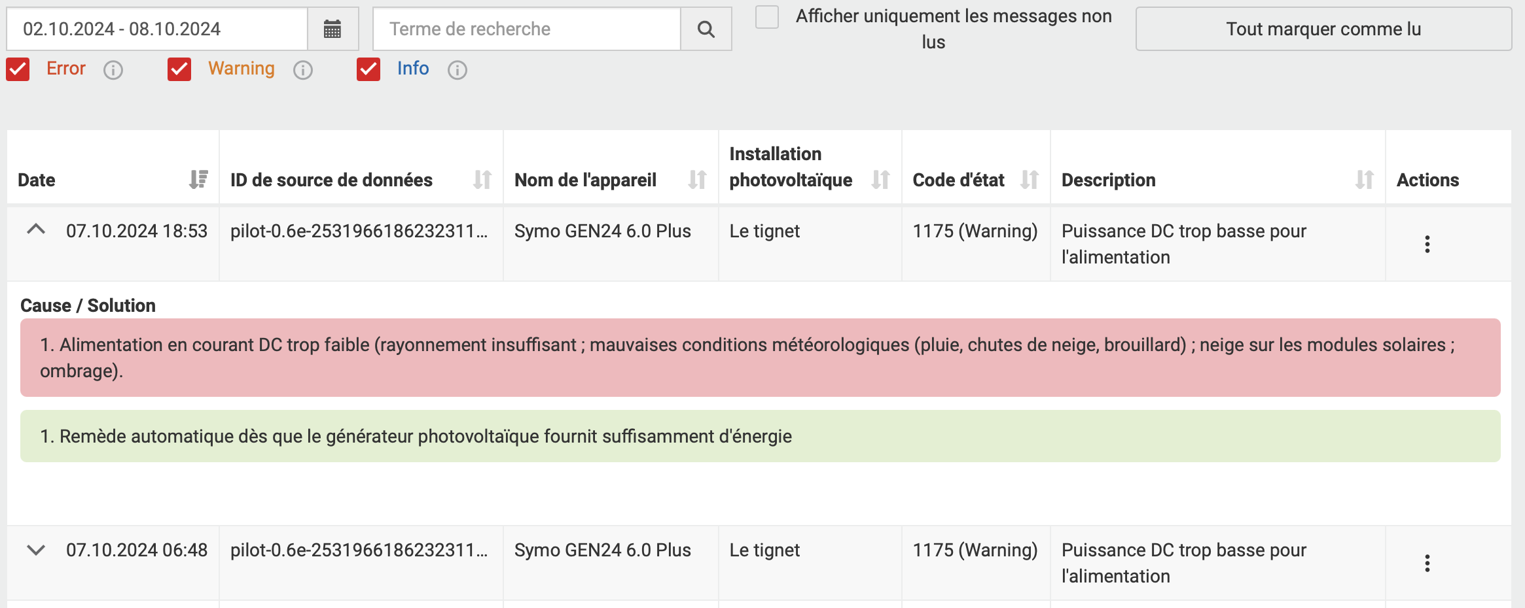This screenshot has width=1525, height=608.
Task: Launch search with the magnifier button
Action: 706,29
